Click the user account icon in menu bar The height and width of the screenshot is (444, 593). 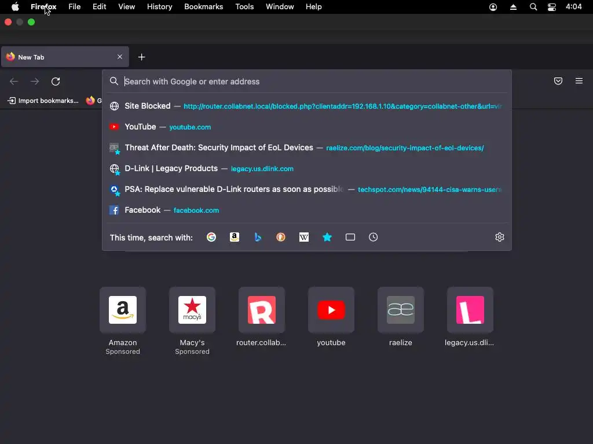[x=493, y=7]
